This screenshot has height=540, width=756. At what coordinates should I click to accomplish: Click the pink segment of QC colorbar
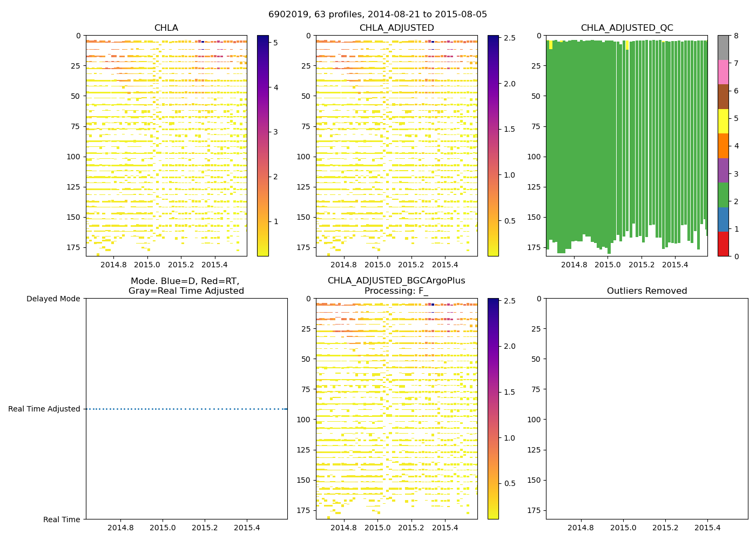coord(723,72)
